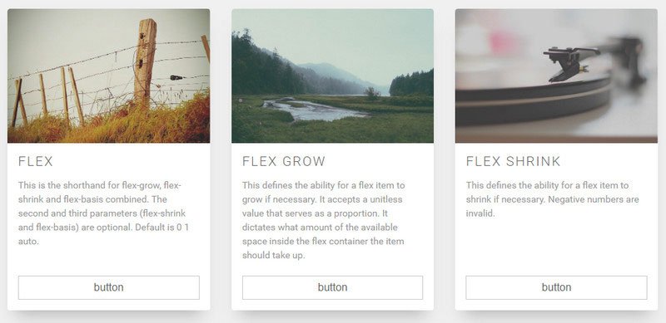
Task: Open the blurred turntable photo
Action: [556, 76]
